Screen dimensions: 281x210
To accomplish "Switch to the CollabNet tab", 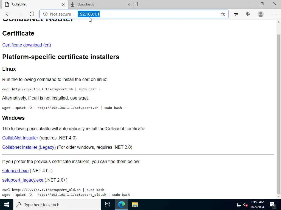I will (35, 4).
